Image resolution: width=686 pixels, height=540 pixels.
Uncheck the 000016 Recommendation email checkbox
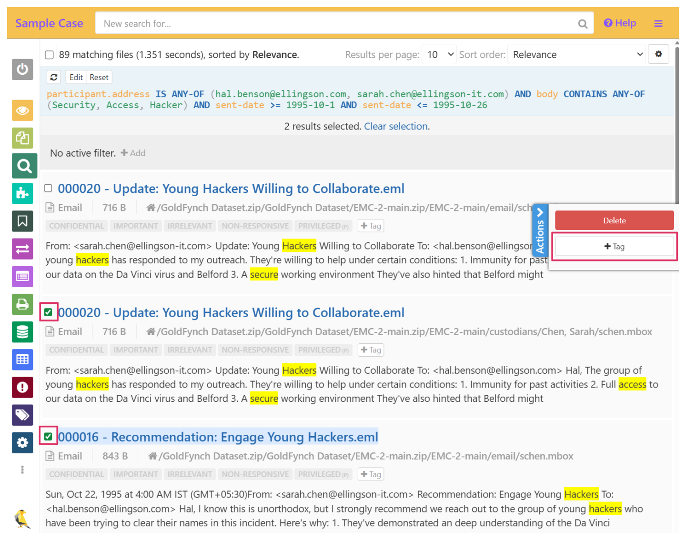click(x=48, y=436)
